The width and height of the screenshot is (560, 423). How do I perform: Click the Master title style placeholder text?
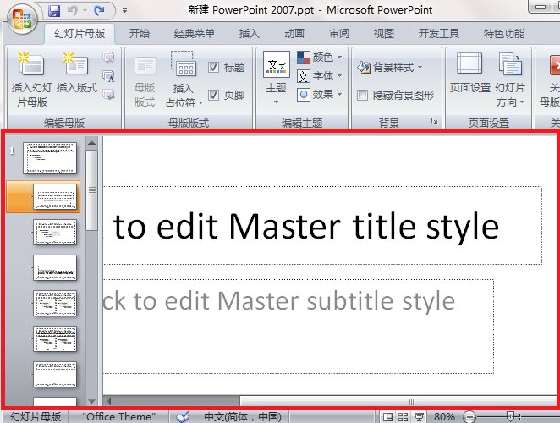(x=306, y=226)
